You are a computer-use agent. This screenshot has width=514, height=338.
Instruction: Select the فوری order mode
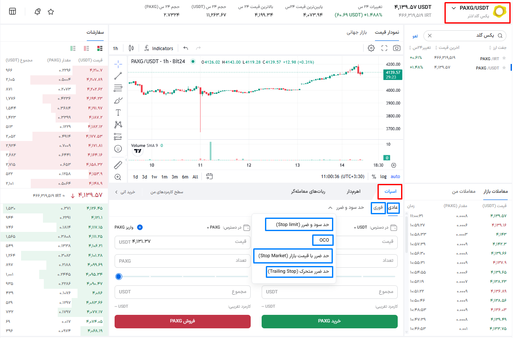(x=378, y=208)
